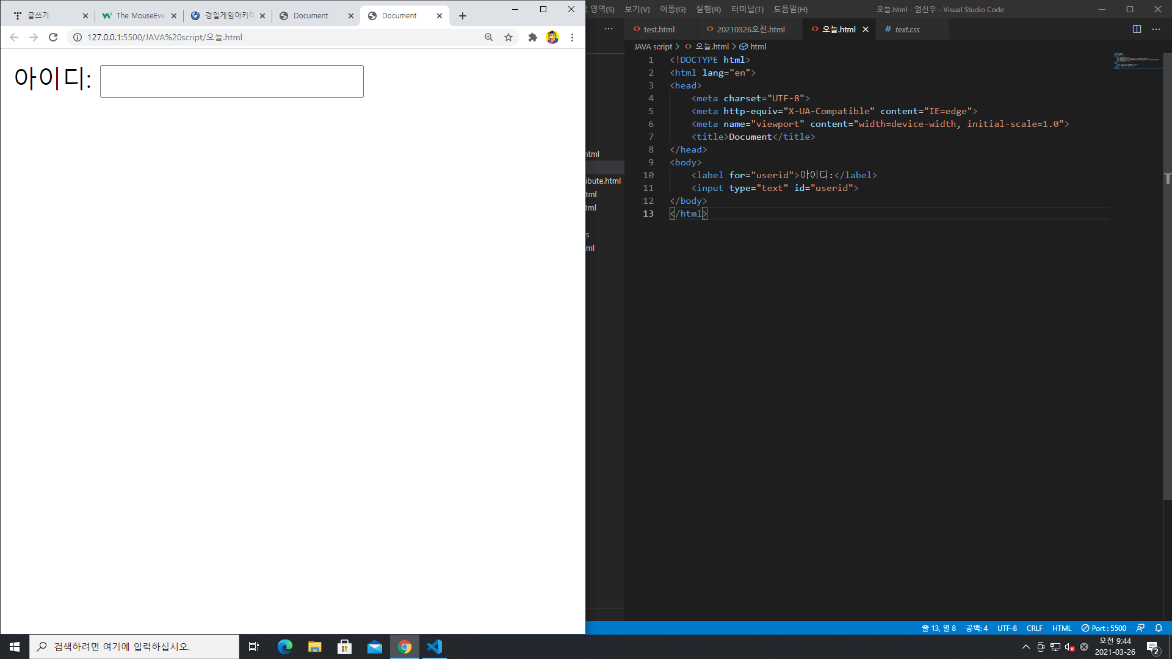Split the VS Code editor right
The image size is (1172, 659).
click(x=1137, y=29)
